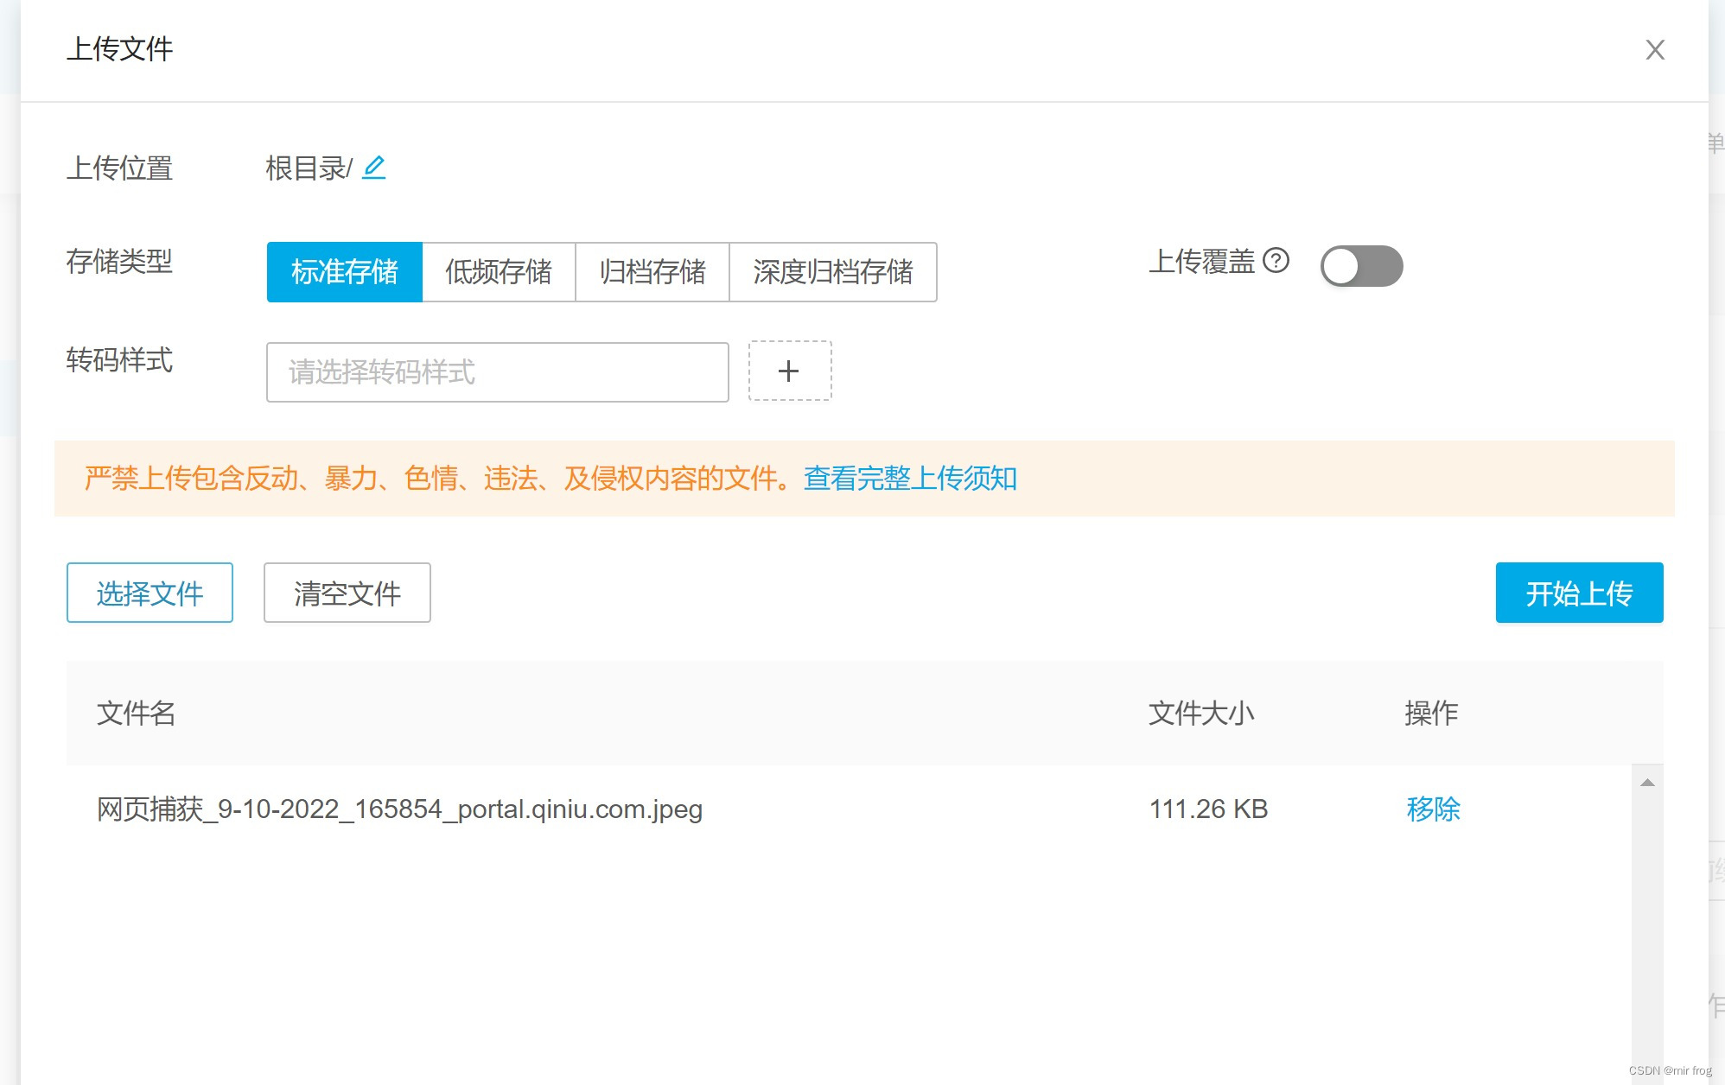Viewport: 1725px width, 1085px height.
Task: Click the 网页捕获 jpeg file name row
Action: [x=399, y=809]
